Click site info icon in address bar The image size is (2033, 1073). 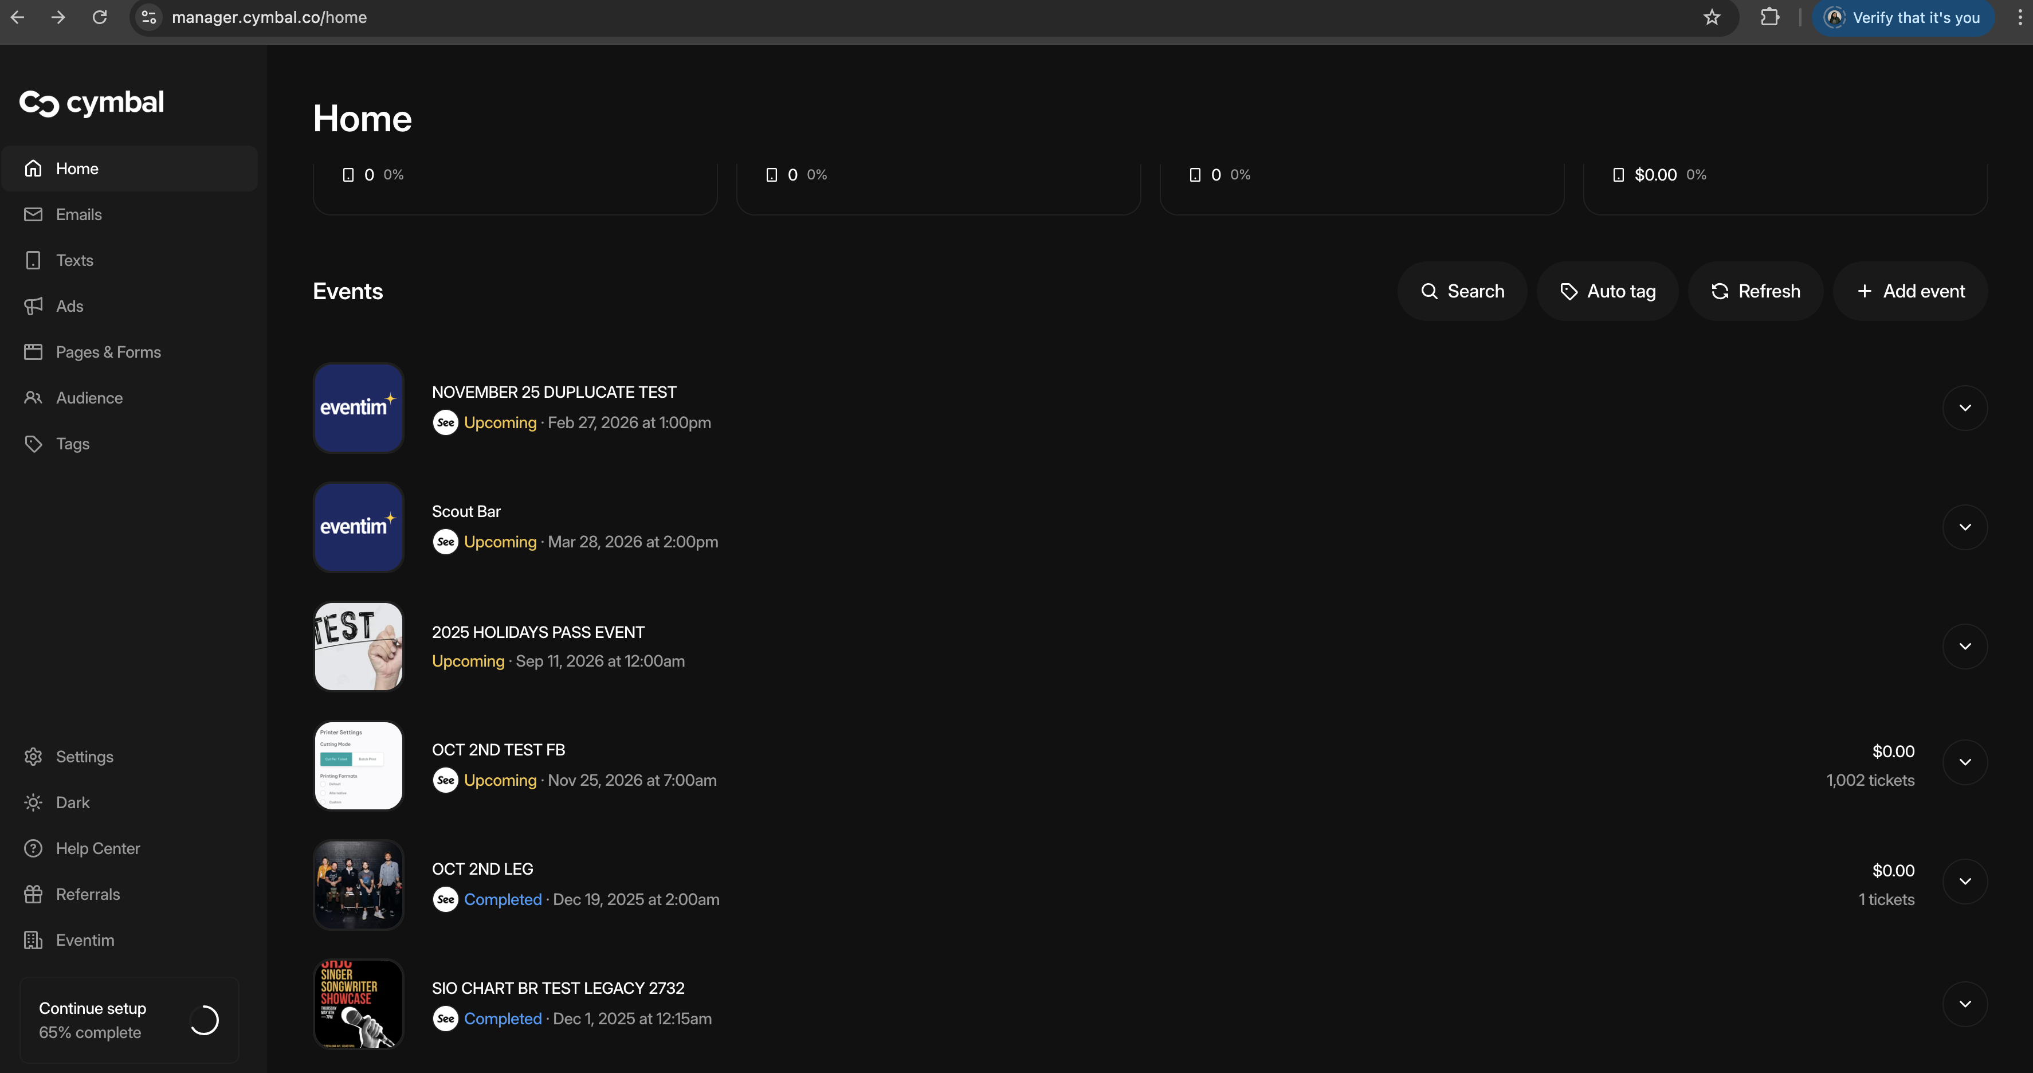(x=149, y=17)
